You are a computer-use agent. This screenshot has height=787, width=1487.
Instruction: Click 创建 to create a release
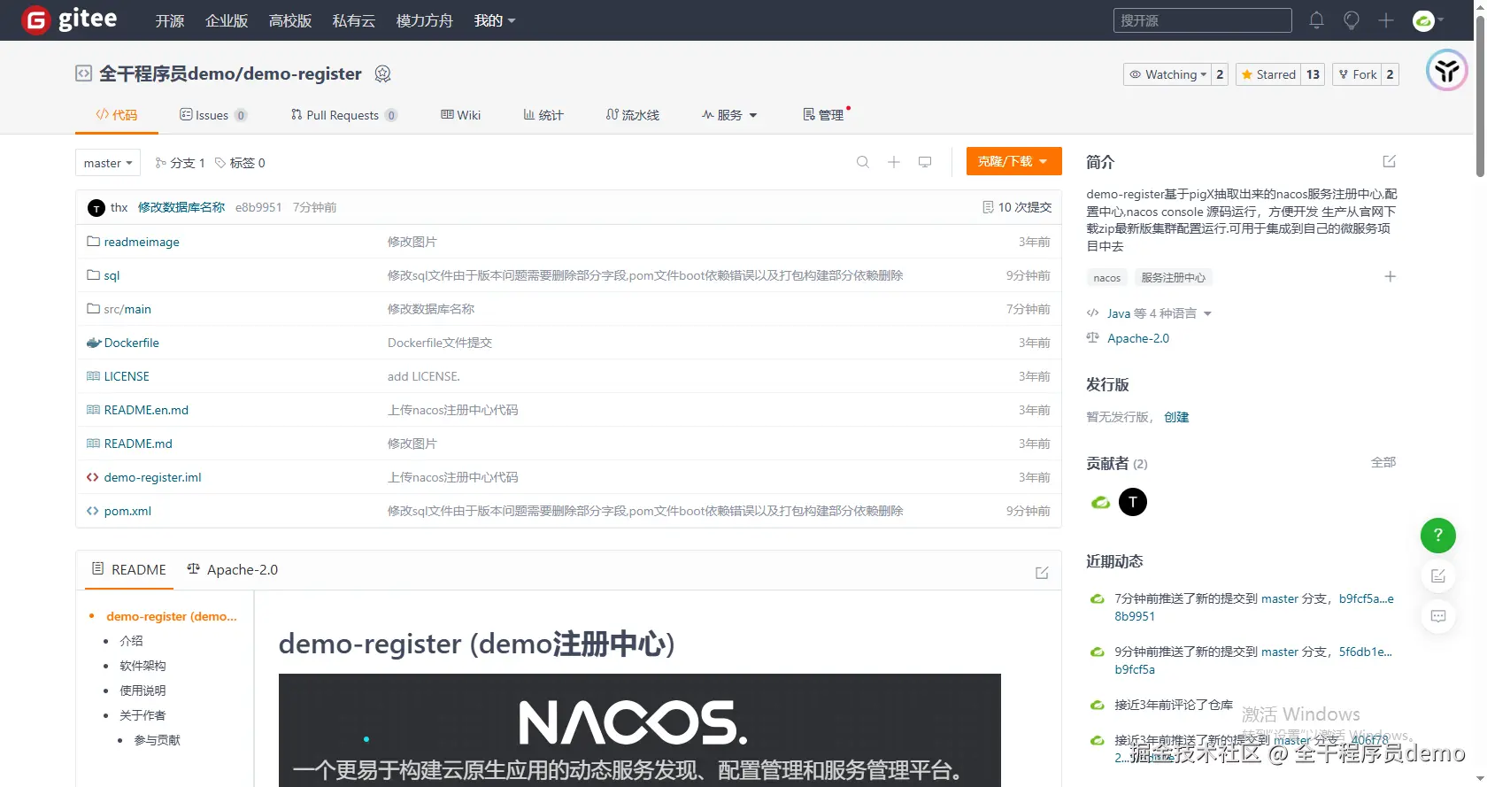(x=1176, y=417)
